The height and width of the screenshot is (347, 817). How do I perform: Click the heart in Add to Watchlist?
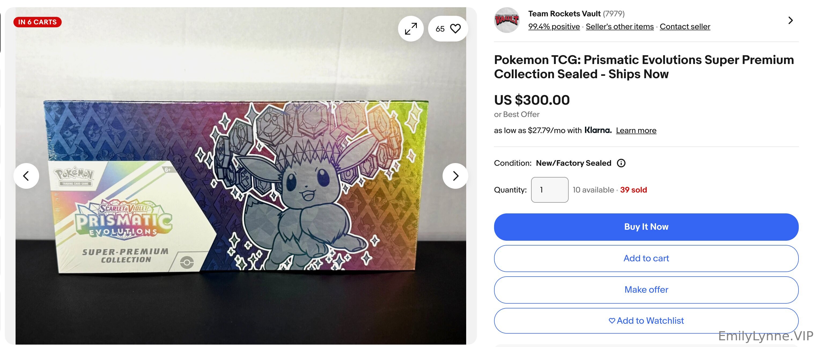(x=612, y=321)
